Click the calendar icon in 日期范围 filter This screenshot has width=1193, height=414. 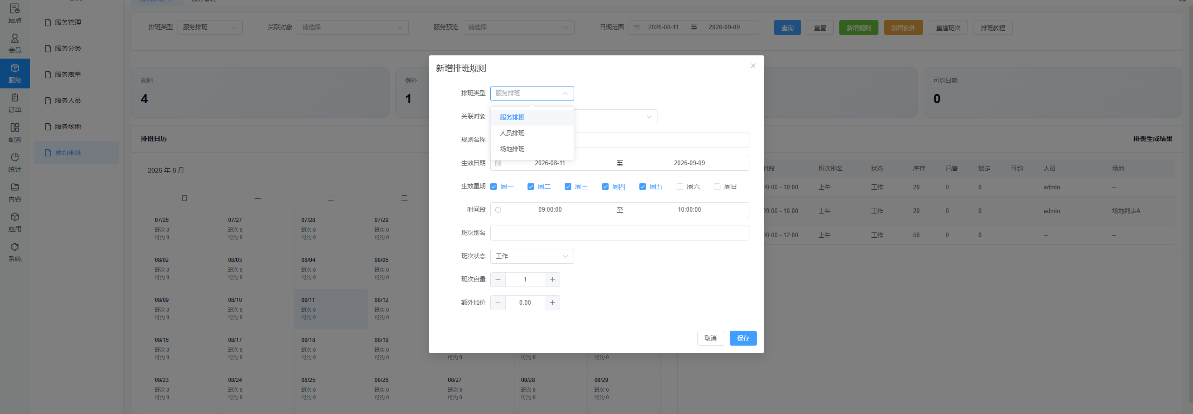click(x=637, y=27)
